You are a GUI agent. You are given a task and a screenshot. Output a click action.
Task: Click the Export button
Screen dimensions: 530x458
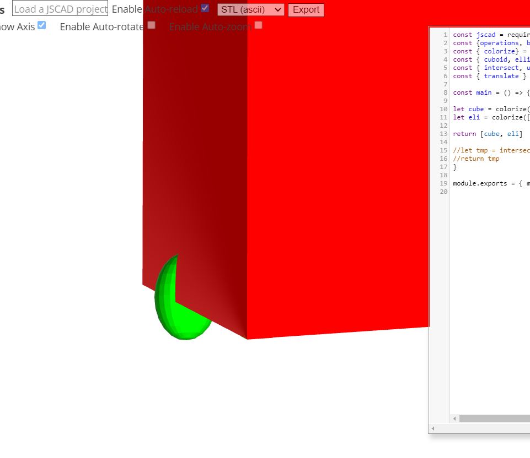(x=306, y=9)
